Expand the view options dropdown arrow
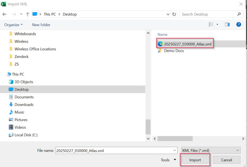Viewport: 247px width, 167px height. pyautogui.click(x=217, y=25)
